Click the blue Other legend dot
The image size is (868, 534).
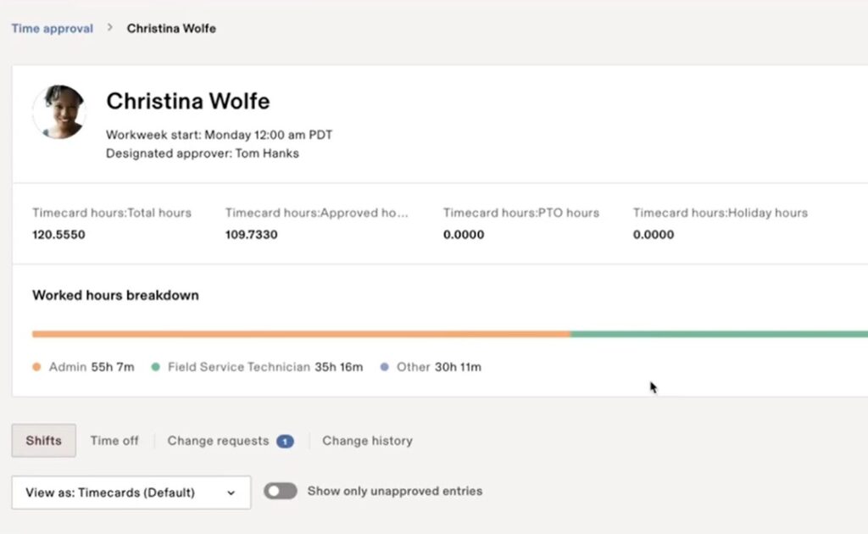[387, 367]
